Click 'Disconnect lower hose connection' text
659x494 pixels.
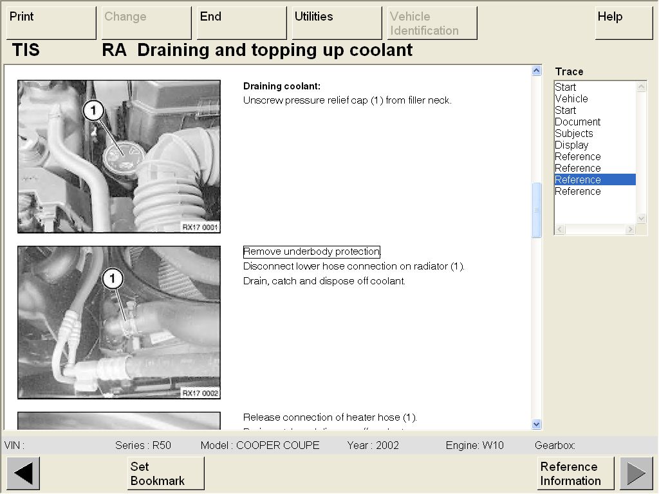click(x=353, y=266)
